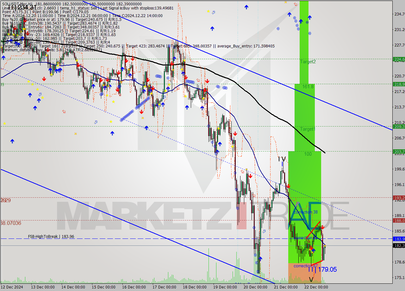The height and width of the screenshot is (291, 405).
Task: Click the 178.6 price axis value
Action: [399, 262]
